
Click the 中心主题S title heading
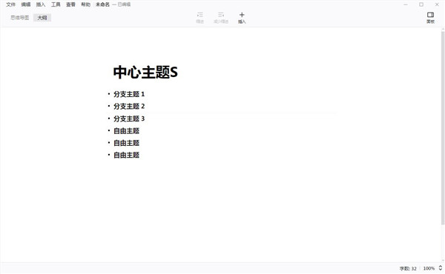[x=145, y=72]
